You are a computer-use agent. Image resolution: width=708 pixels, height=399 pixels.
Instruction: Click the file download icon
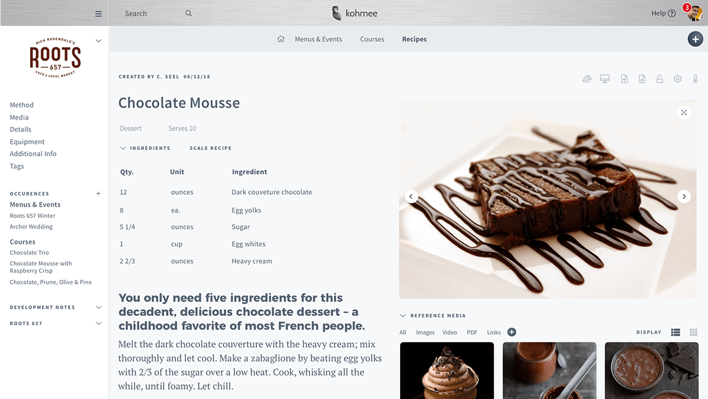[x=642, y=79]
